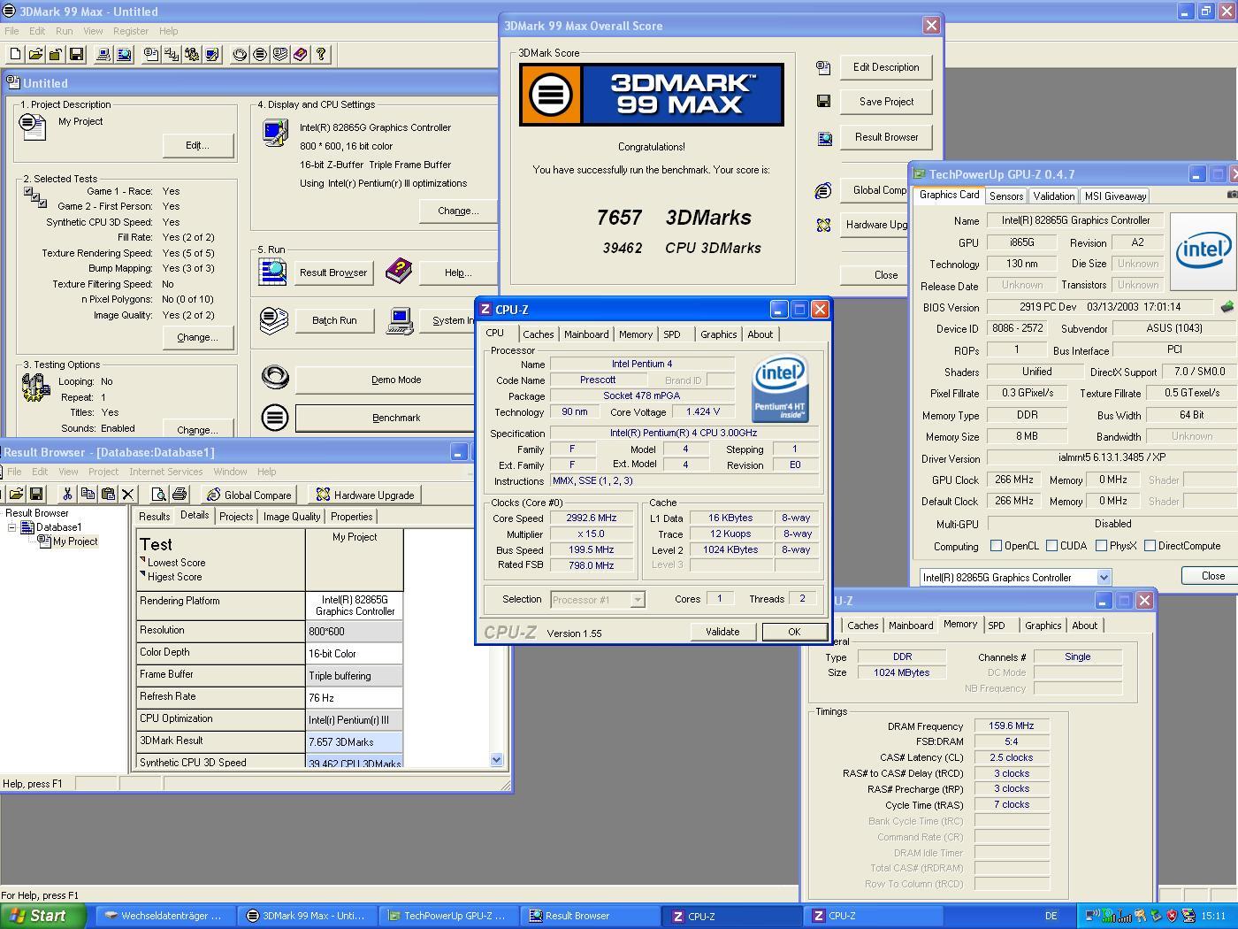
Task: Click Global Compare in Result Browser toolbar
Action: pyautogui.click(x=248, y=495)
